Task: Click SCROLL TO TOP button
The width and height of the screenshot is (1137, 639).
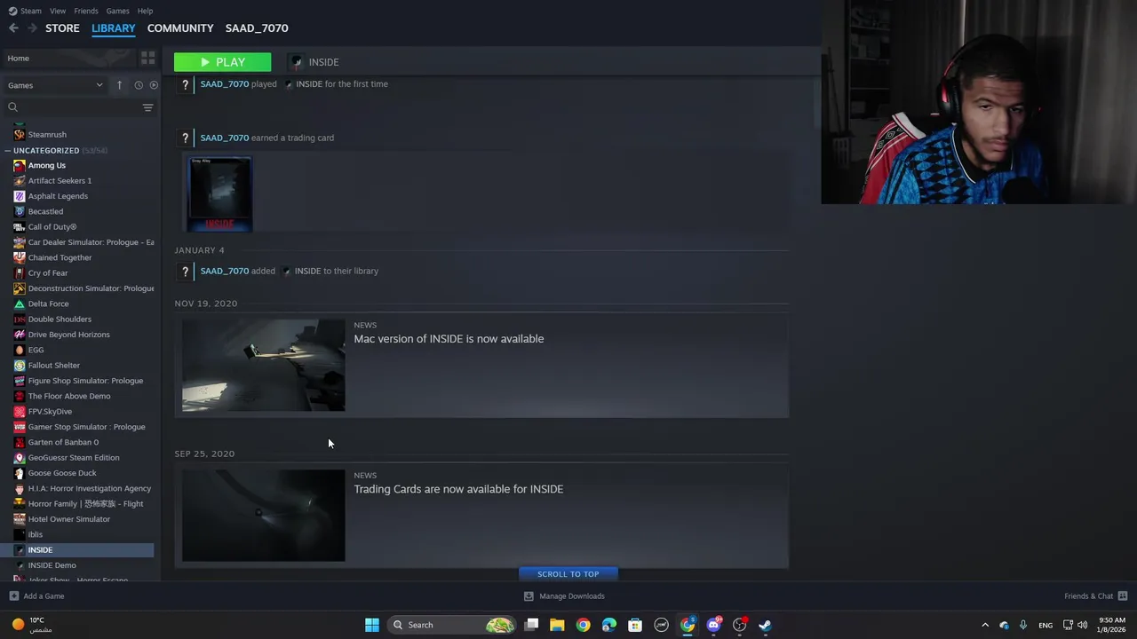Action: coord(568,574)
